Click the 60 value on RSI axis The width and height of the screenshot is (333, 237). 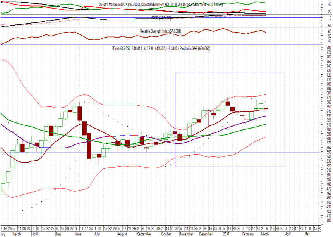[330, 31]
